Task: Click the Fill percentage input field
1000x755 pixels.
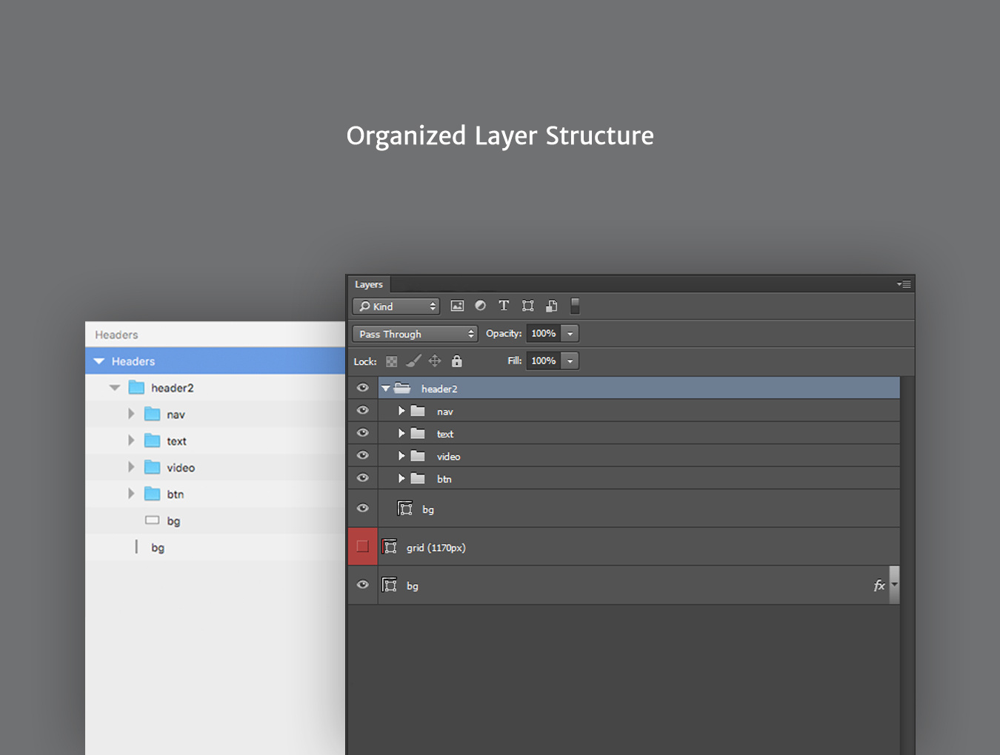Action: point(544,361)
